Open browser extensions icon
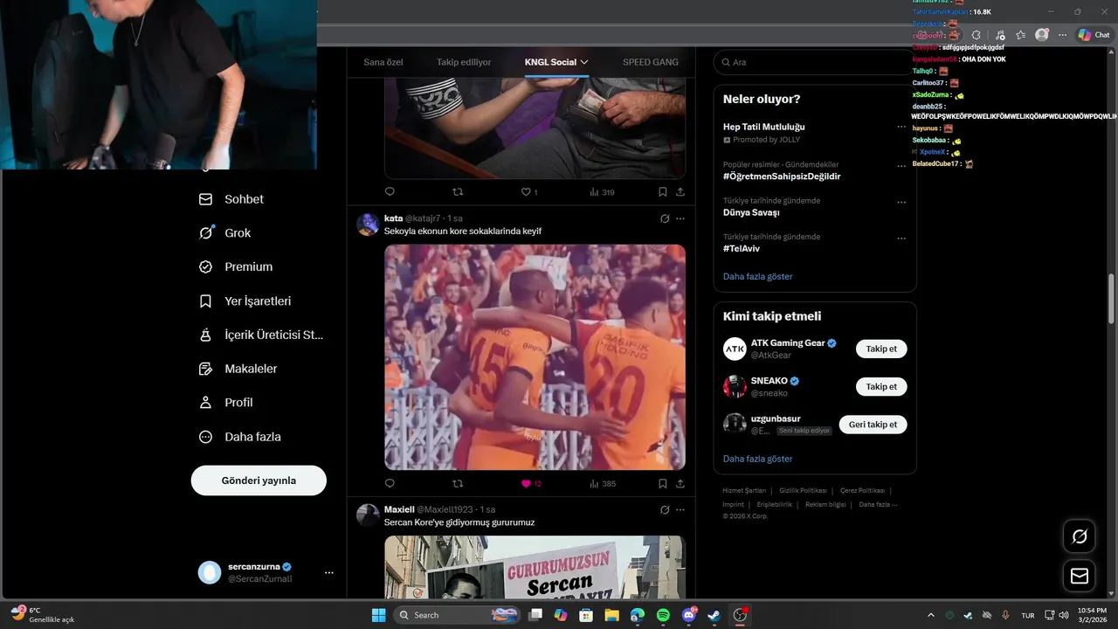Viewport: 1118px width, 629px height. click(976, 35)
